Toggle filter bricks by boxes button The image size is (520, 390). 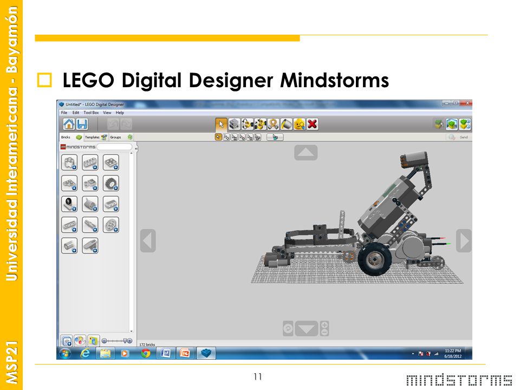click(x=93, y=341)
